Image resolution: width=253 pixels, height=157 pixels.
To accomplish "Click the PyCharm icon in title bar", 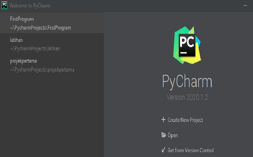I will [4, 5].
